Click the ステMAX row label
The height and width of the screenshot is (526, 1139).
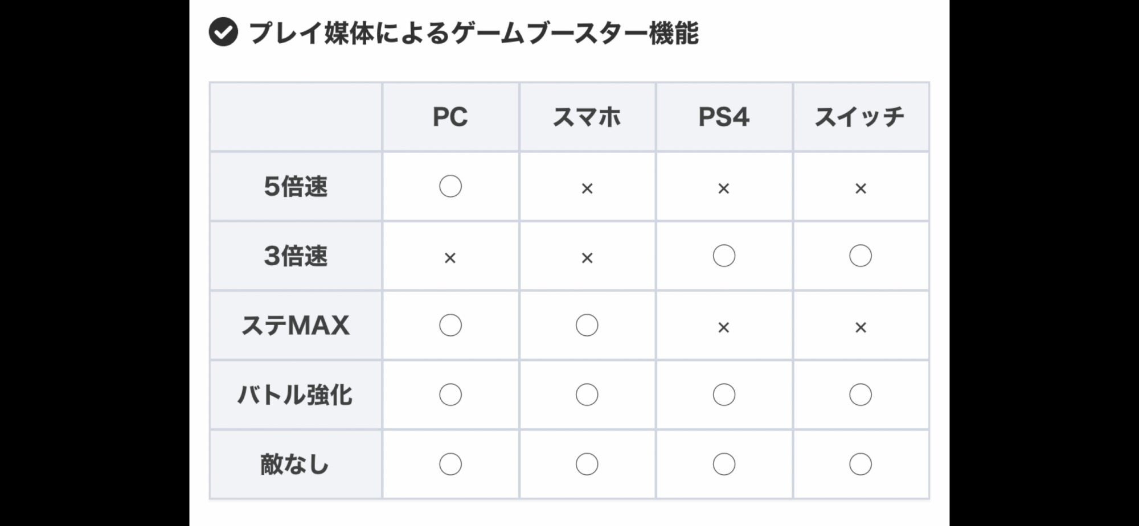[x=296, y=326]
